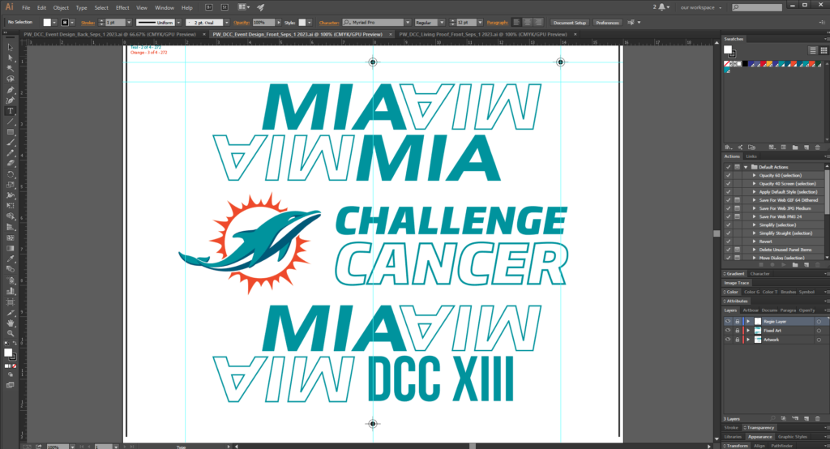
Task: Open Adobe Bridge with the Br icon
Action: 209,7
